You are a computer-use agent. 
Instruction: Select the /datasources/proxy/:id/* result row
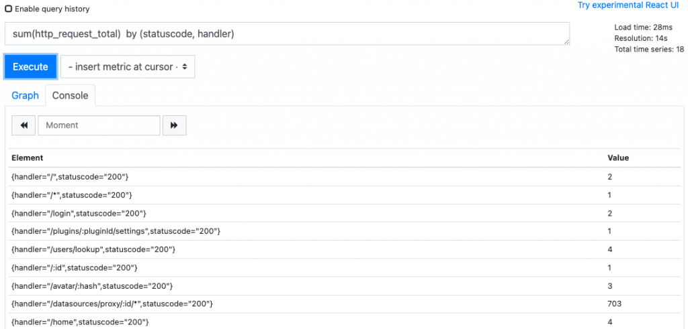(346, 303)
